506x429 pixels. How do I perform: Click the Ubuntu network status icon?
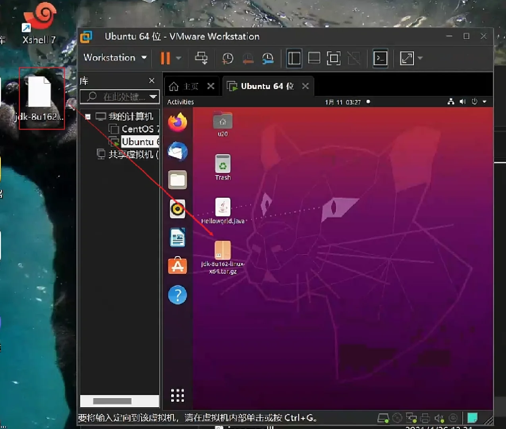[x=451, y=102]
